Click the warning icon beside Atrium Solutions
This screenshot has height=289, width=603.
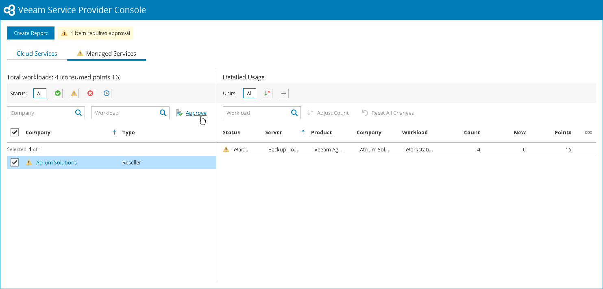(x=29, y=162)
